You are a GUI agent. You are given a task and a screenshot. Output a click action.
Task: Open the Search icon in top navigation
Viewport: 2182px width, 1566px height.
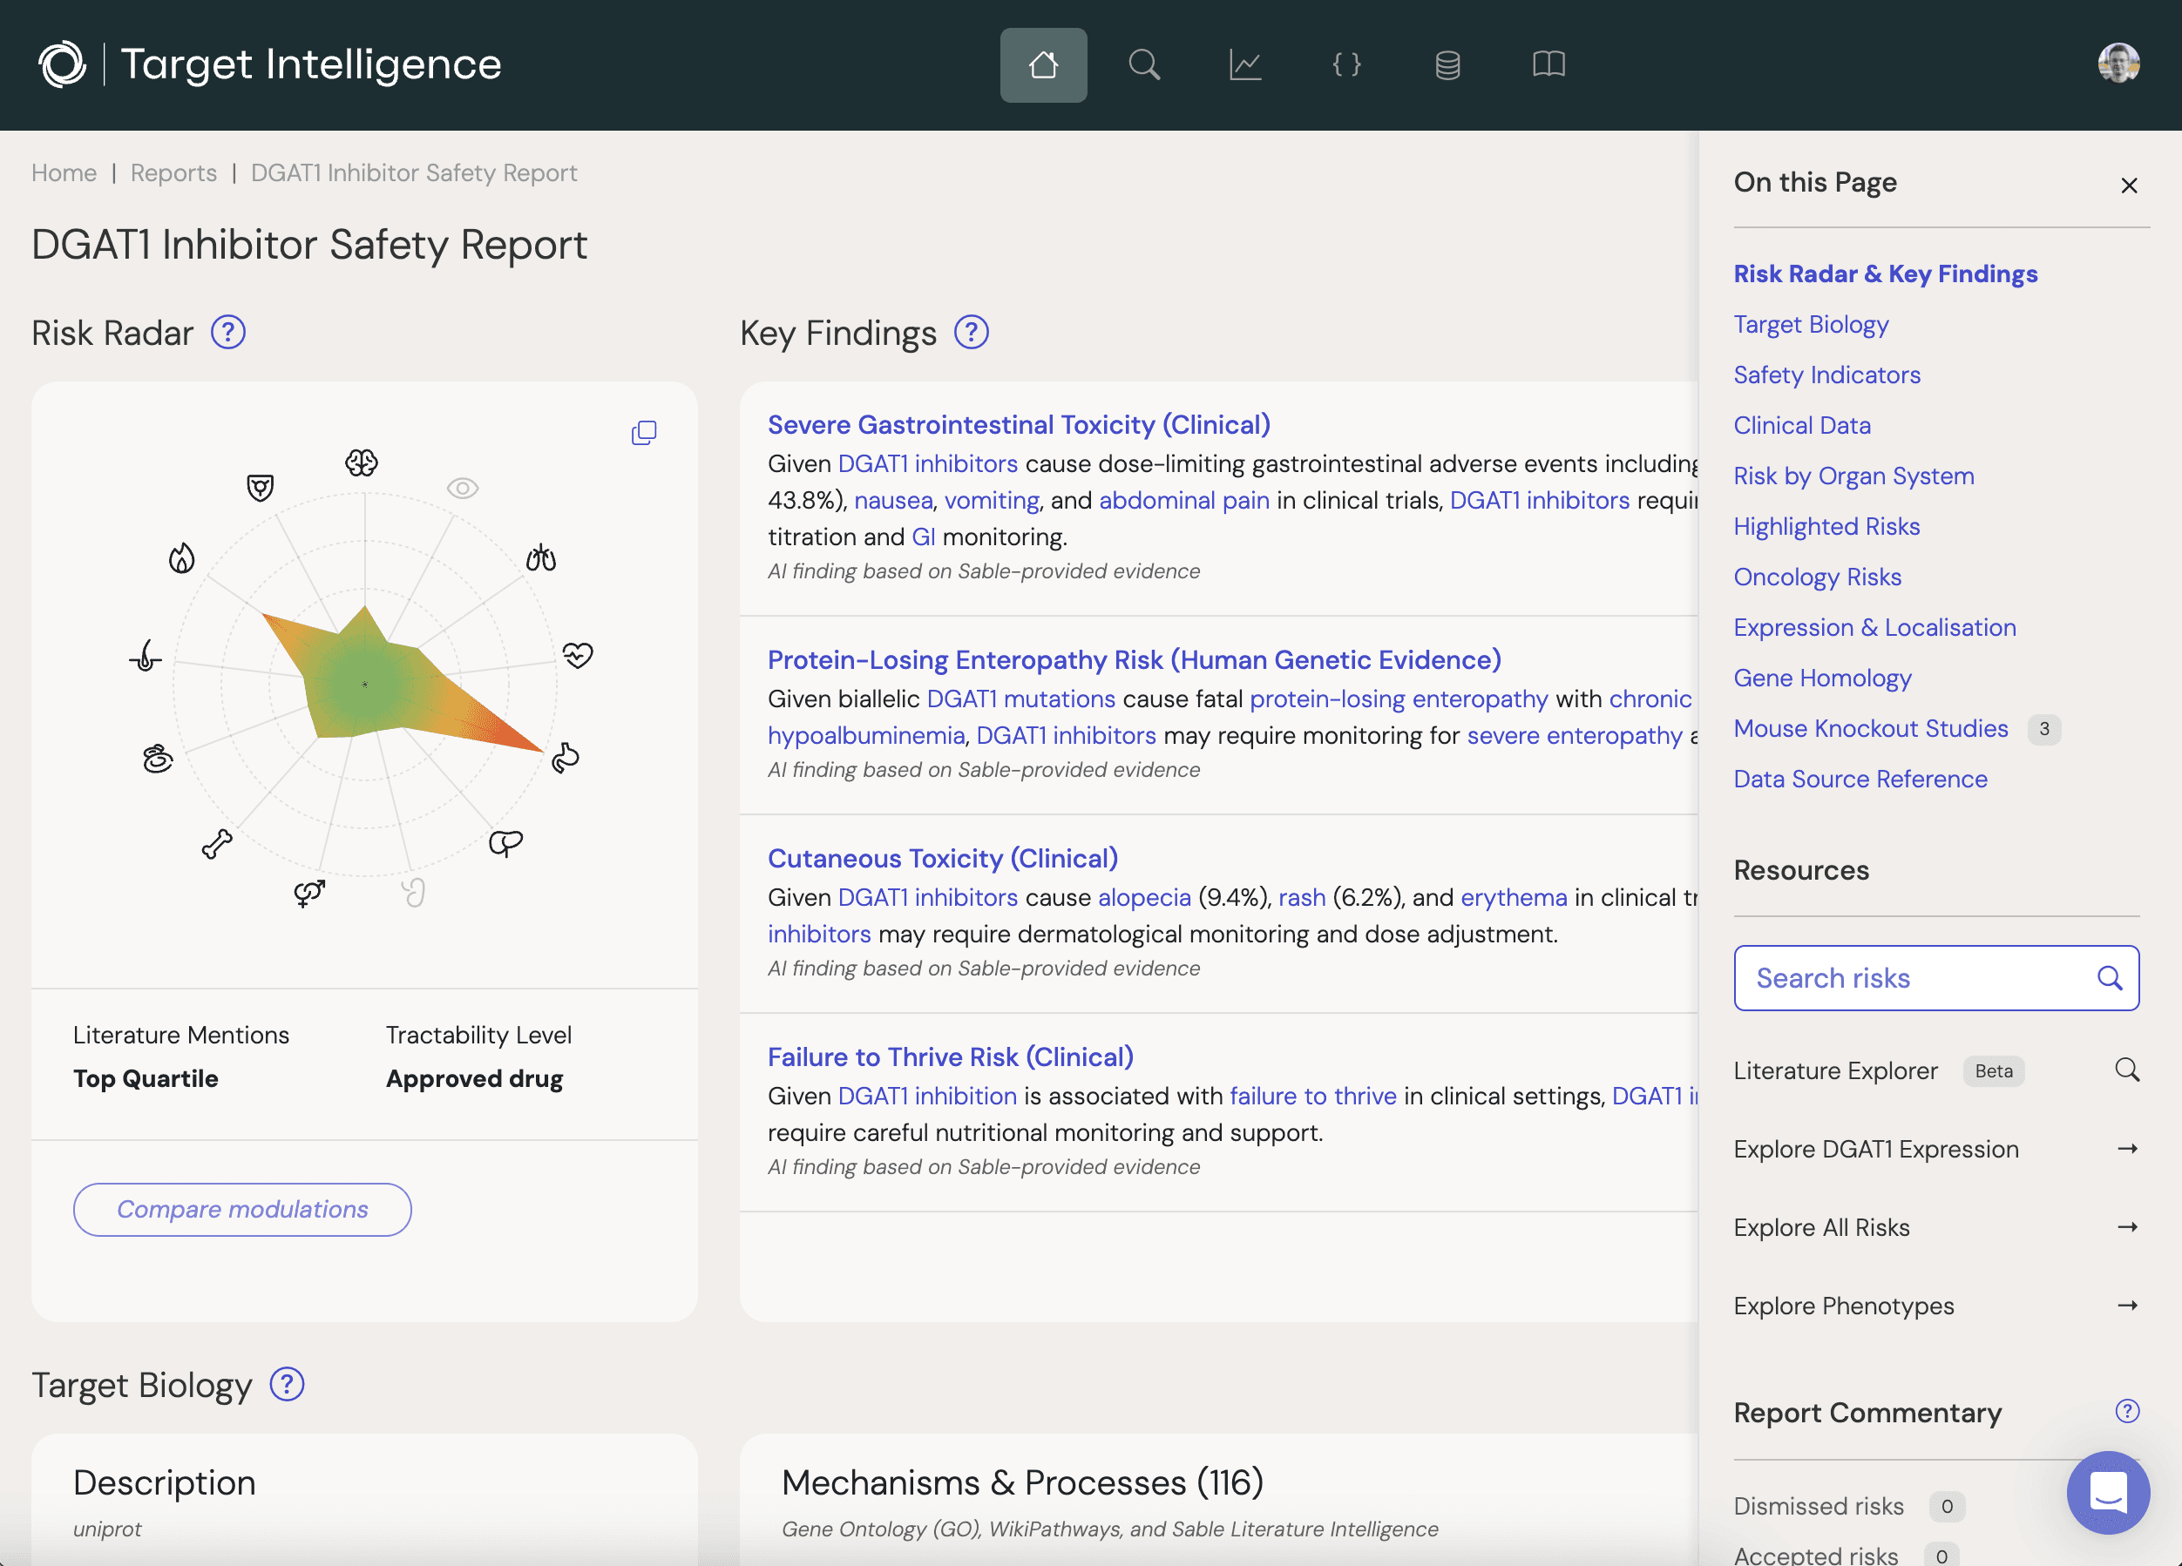[1145, 64]
